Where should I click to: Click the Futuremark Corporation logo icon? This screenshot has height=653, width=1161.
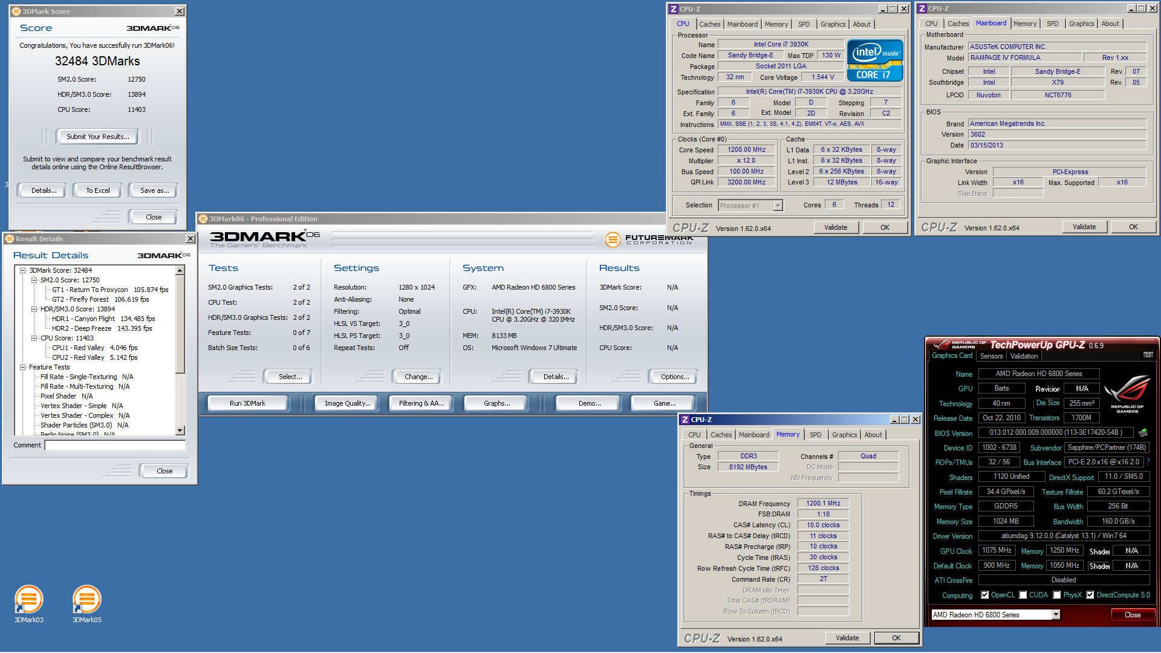pos(613,240)
